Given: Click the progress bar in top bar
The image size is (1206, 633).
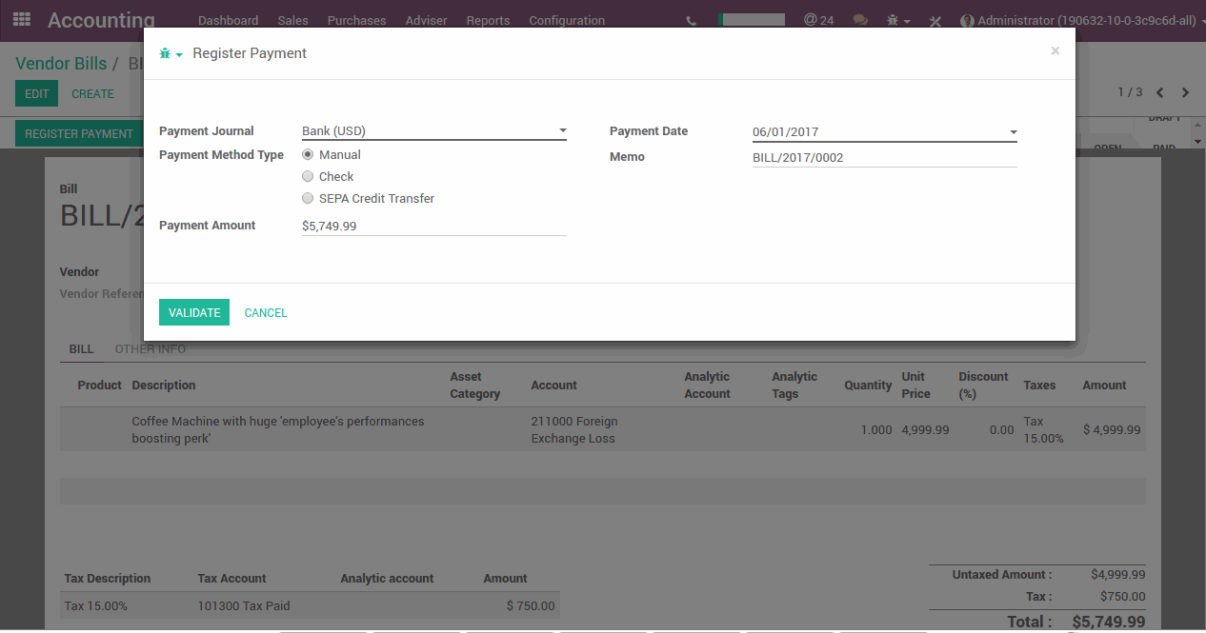Looking at the screenshot, I should pos(752,20).
